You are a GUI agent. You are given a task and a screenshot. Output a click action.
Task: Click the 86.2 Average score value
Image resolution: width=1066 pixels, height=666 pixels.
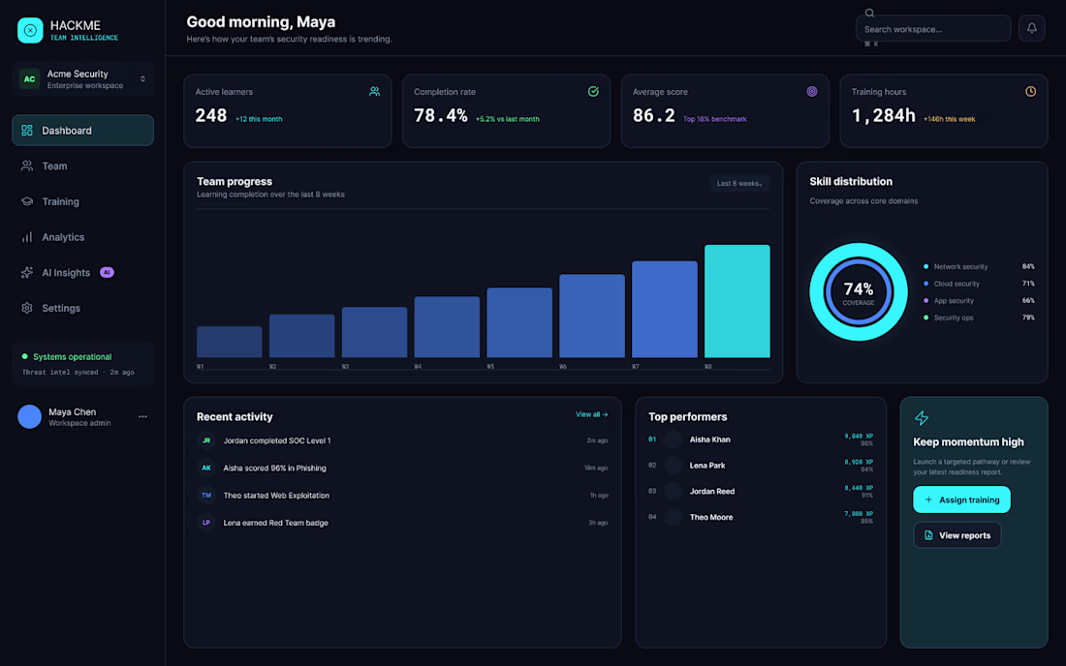point(653,116)
